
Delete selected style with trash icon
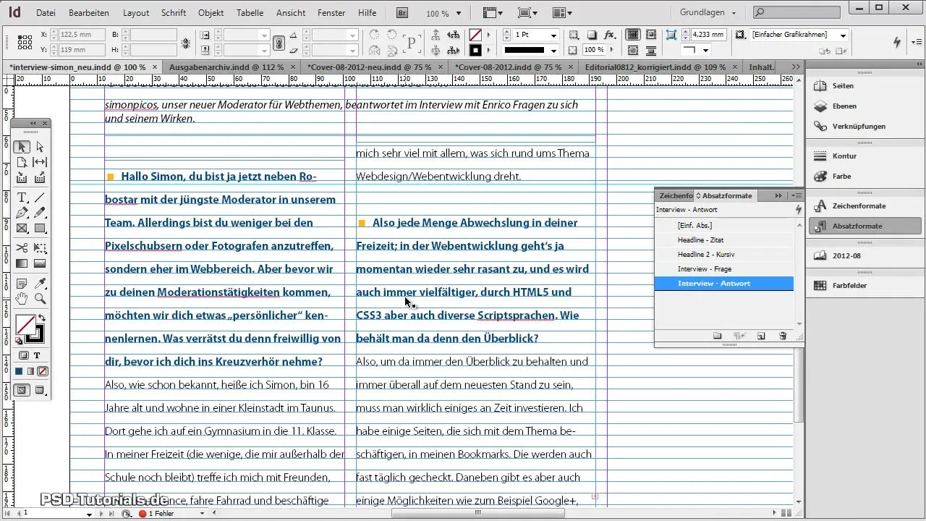click(782, 336)
